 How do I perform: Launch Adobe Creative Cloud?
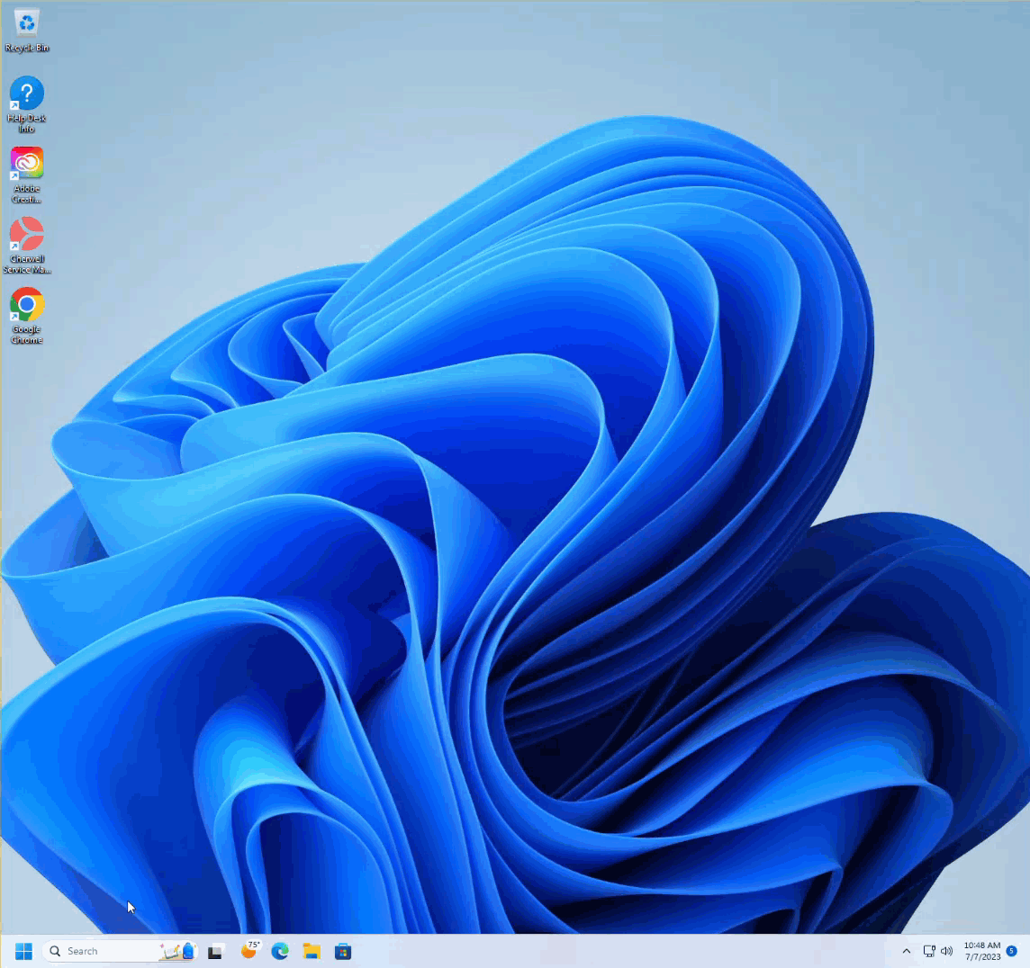(26, 165)
